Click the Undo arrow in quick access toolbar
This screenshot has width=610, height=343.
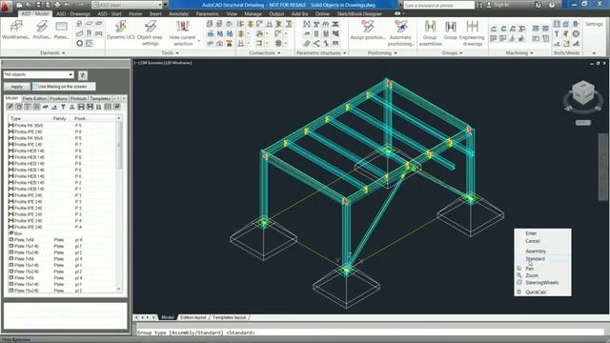click(68, 5)
